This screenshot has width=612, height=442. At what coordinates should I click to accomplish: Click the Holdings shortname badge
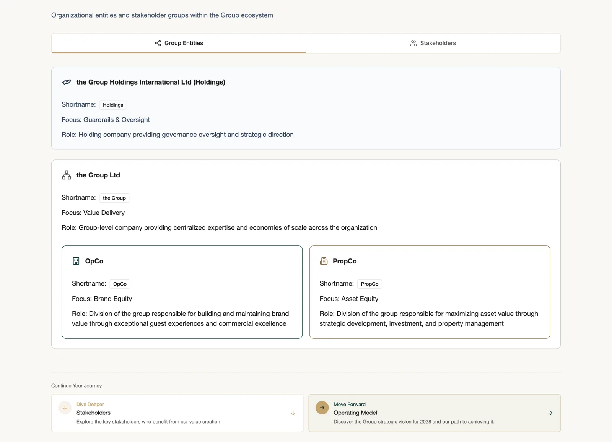pyautogui.click(x=113, y=105)
